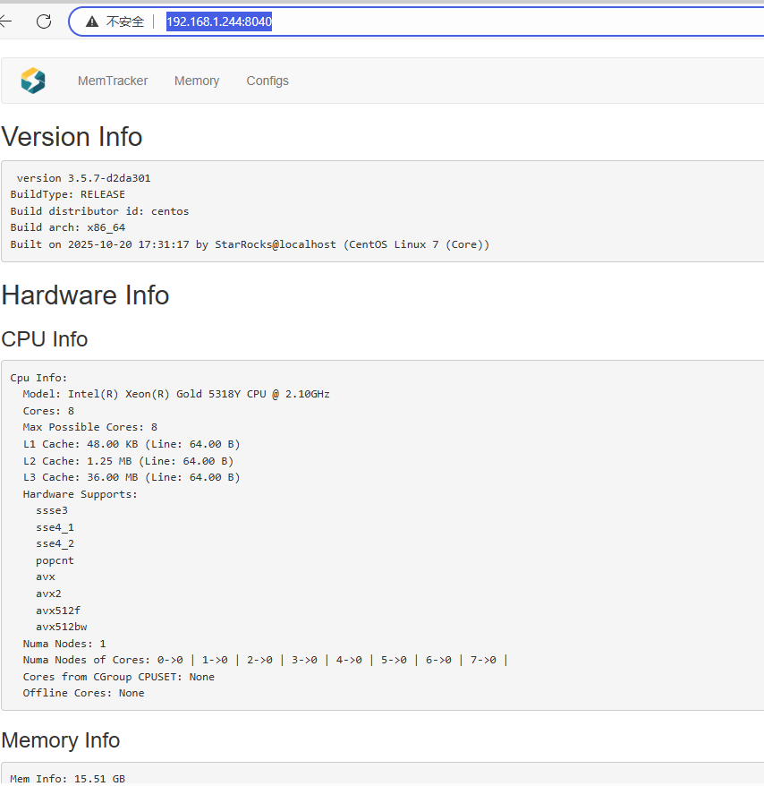Click the browser back arrow
The height and width of the screenshot is (786, 764).
[x=5, y=21]
